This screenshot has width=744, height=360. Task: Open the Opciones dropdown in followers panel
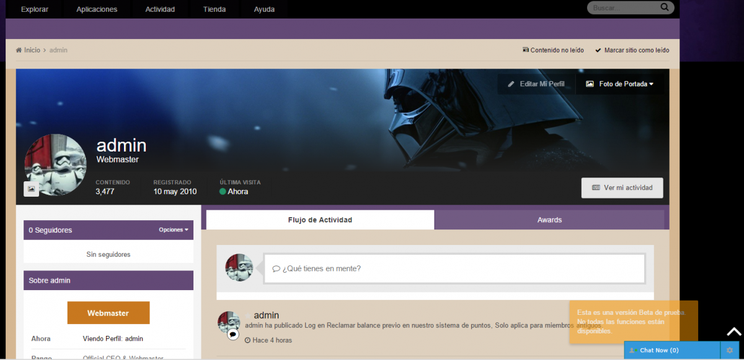tap(174, 229)
